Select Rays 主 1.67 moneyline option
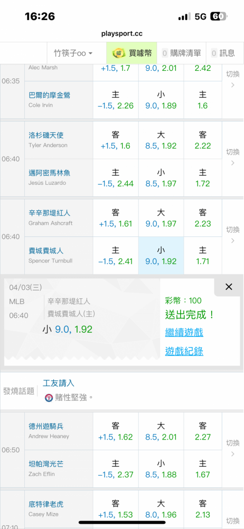 pyautogui.click(x=203, y=469)
